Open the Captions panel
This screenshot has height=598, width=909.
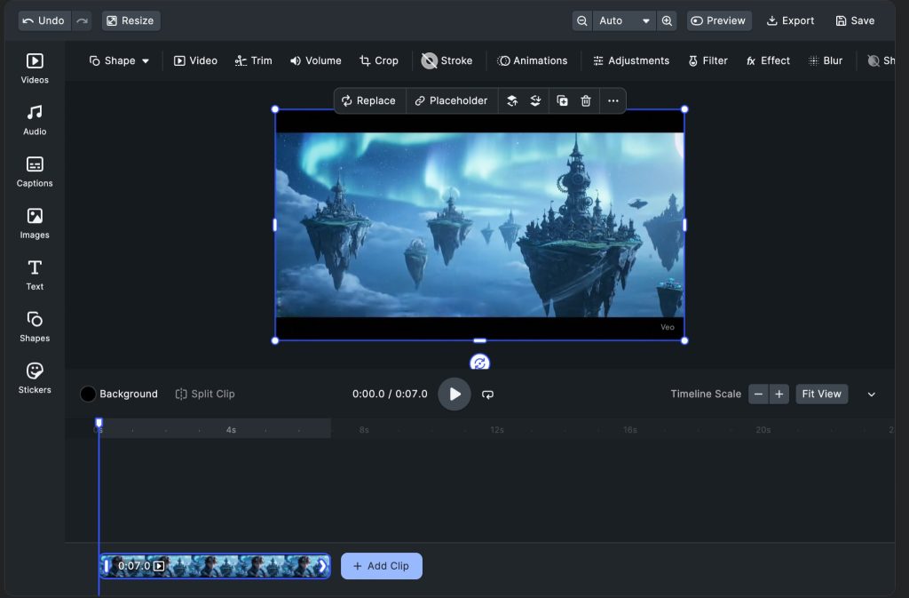35,171
